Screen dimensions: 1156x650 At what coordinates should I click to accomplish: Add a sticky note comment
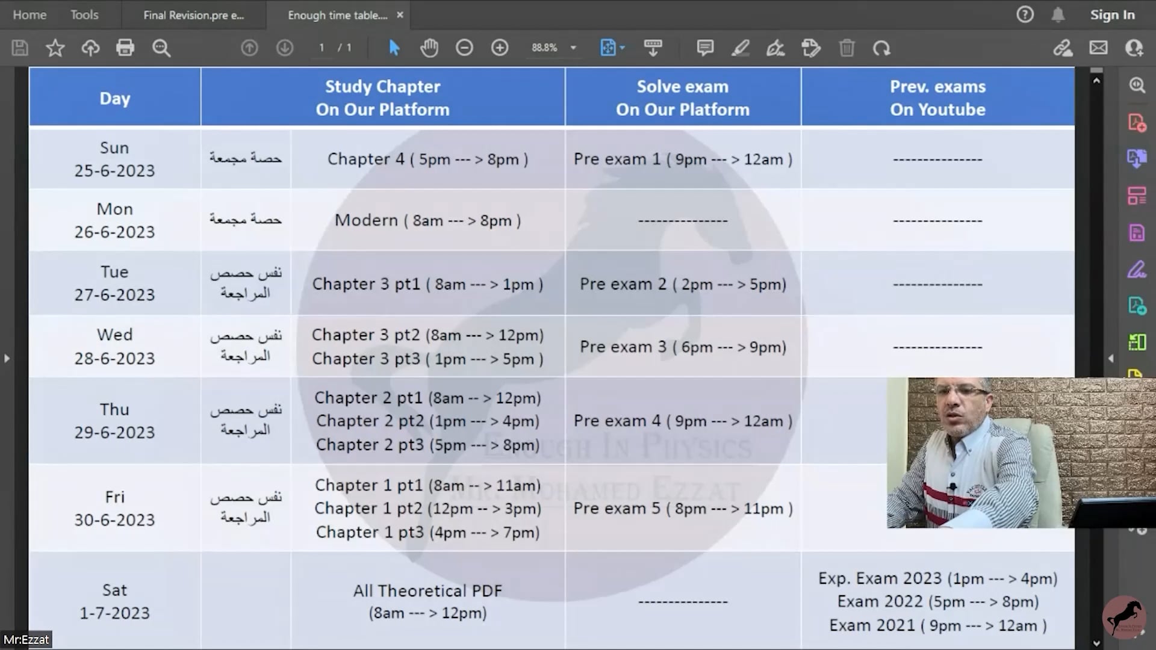[x=705, y=48]
